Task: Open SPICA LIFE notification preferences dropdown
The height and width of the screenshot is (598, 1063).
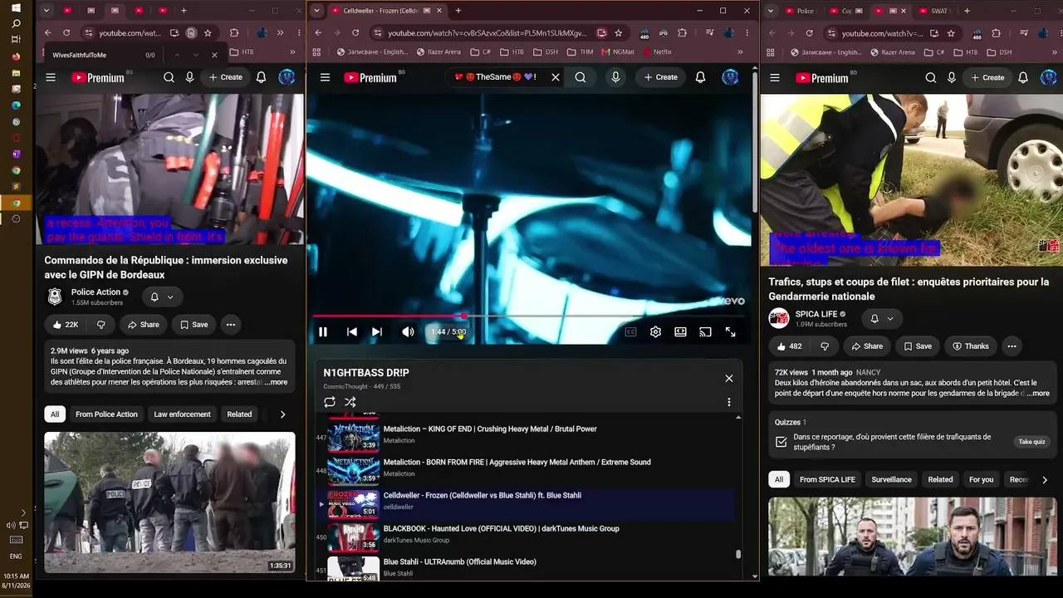Action: tap(881, 319)
